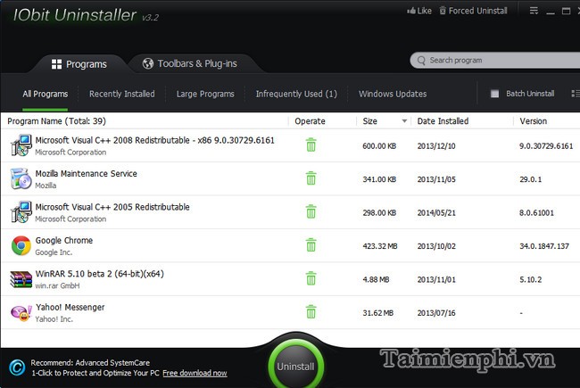
Task: Click trash icon for Microsoft Visual C++ 2008
Action: point(311,145)
